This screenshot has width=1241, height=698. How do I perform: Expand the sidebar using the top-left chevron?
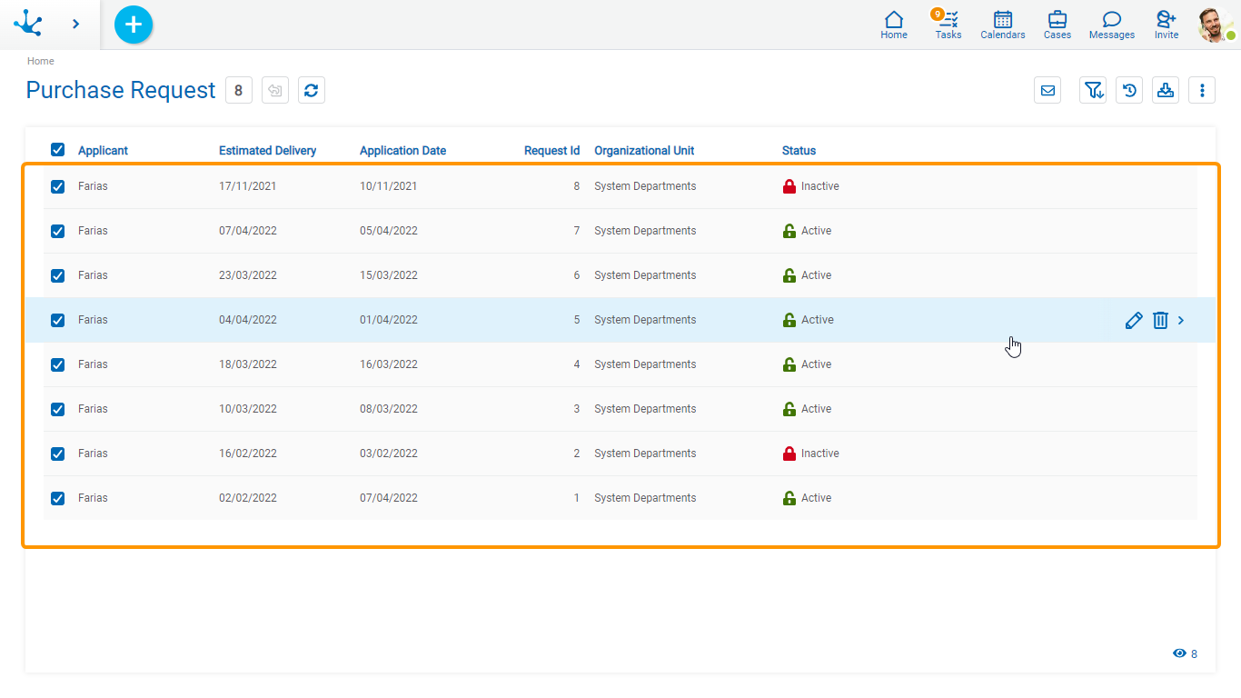coord(75,25)
